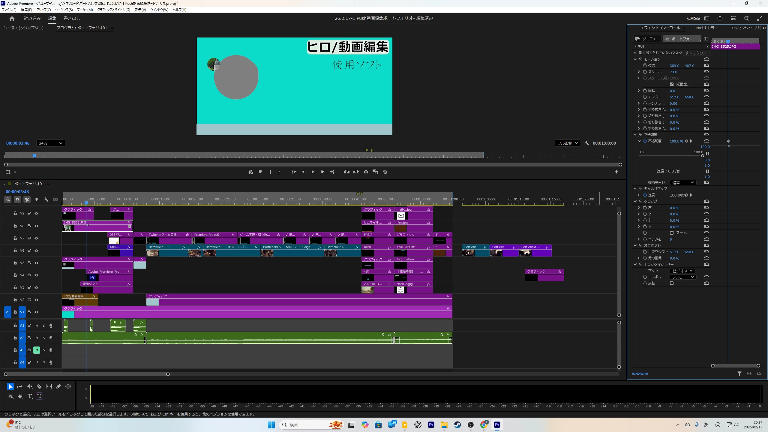Viewport: 768px width, 432px height.
Task: Click the 書き出し workspace button
Action: coord(72,18)
